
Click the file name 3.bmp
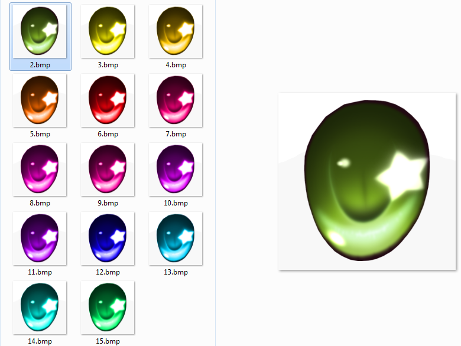tap(108, 65)
